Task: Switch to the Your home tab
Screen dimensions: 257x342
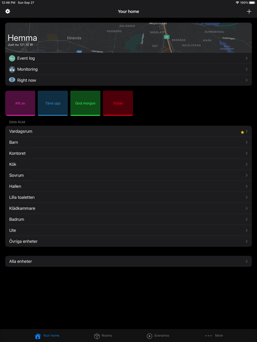Action: (x=47, y=336)
